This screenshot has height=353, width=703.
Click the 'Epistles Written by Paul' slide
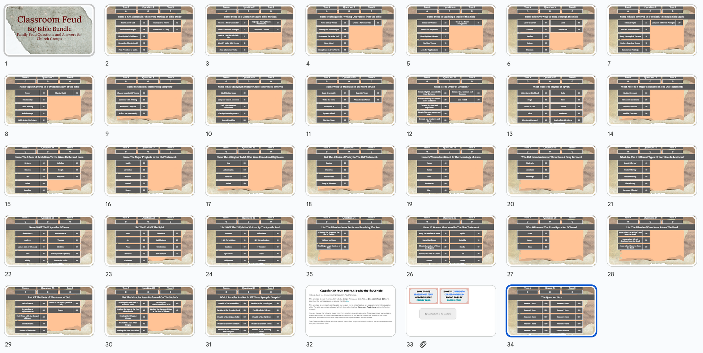click(250, 241)
